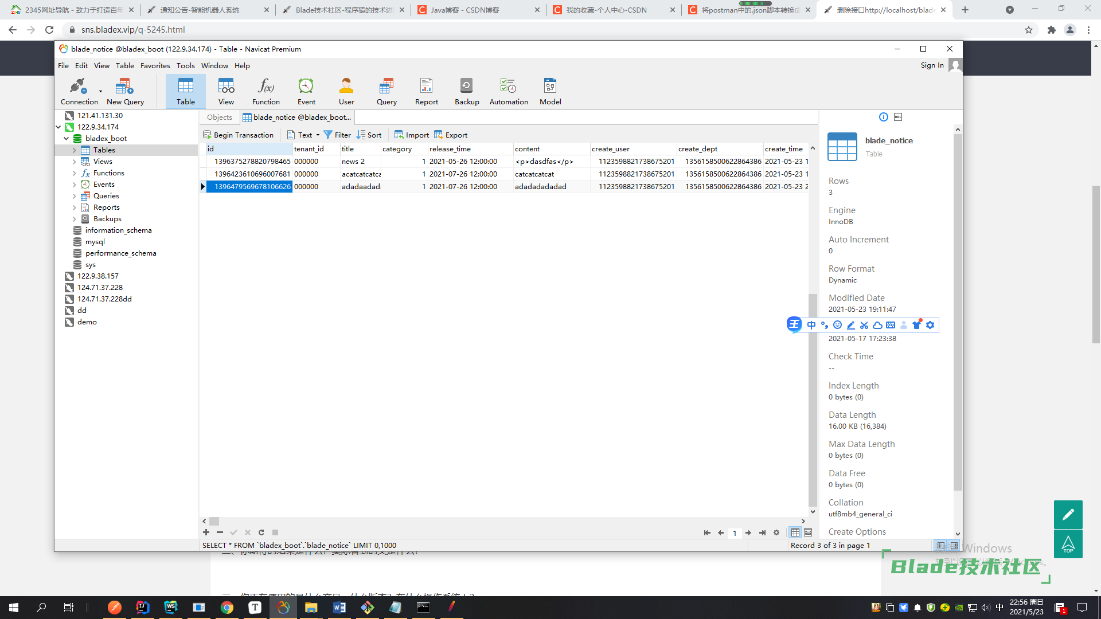Go to next page of records
Viewport: 1101px width, 619px height.
pos(748,533)
